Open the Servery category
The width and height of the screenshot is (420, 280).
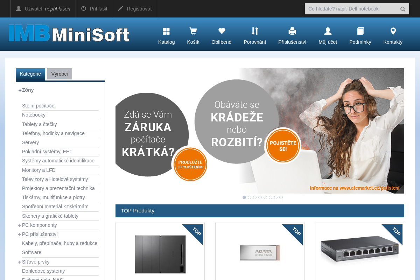point(30,142)
